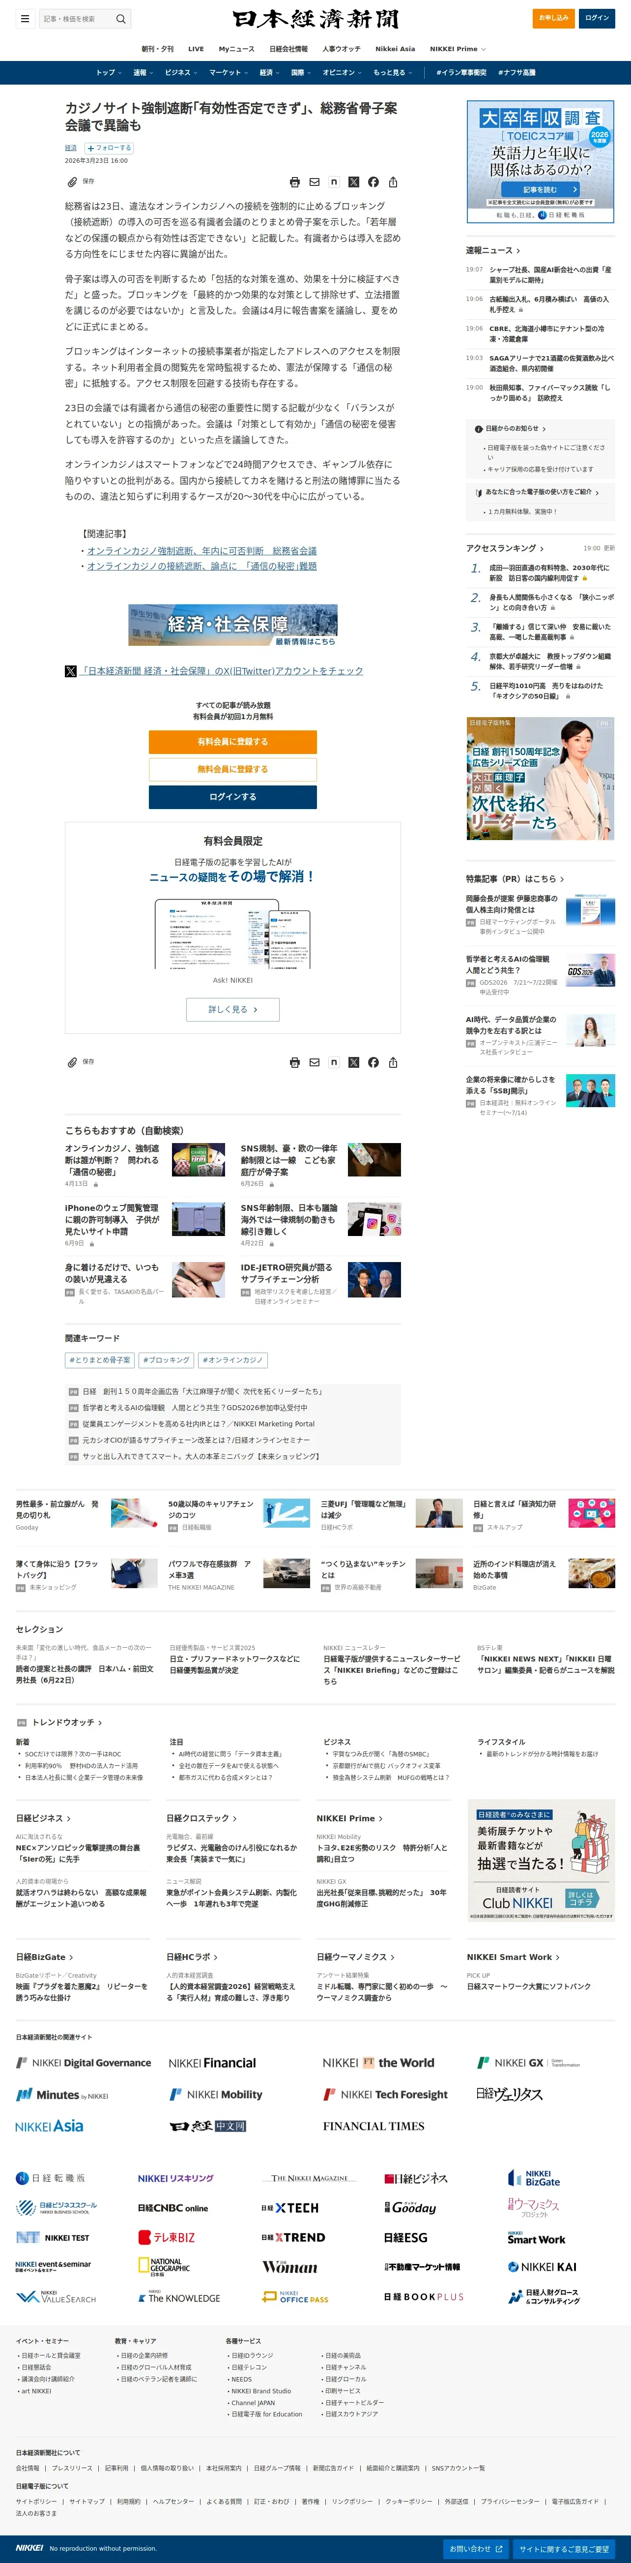Click the サイトに関するご意見ご要望 footer button
This screenshot has height=2563, width=631.
564,2549
